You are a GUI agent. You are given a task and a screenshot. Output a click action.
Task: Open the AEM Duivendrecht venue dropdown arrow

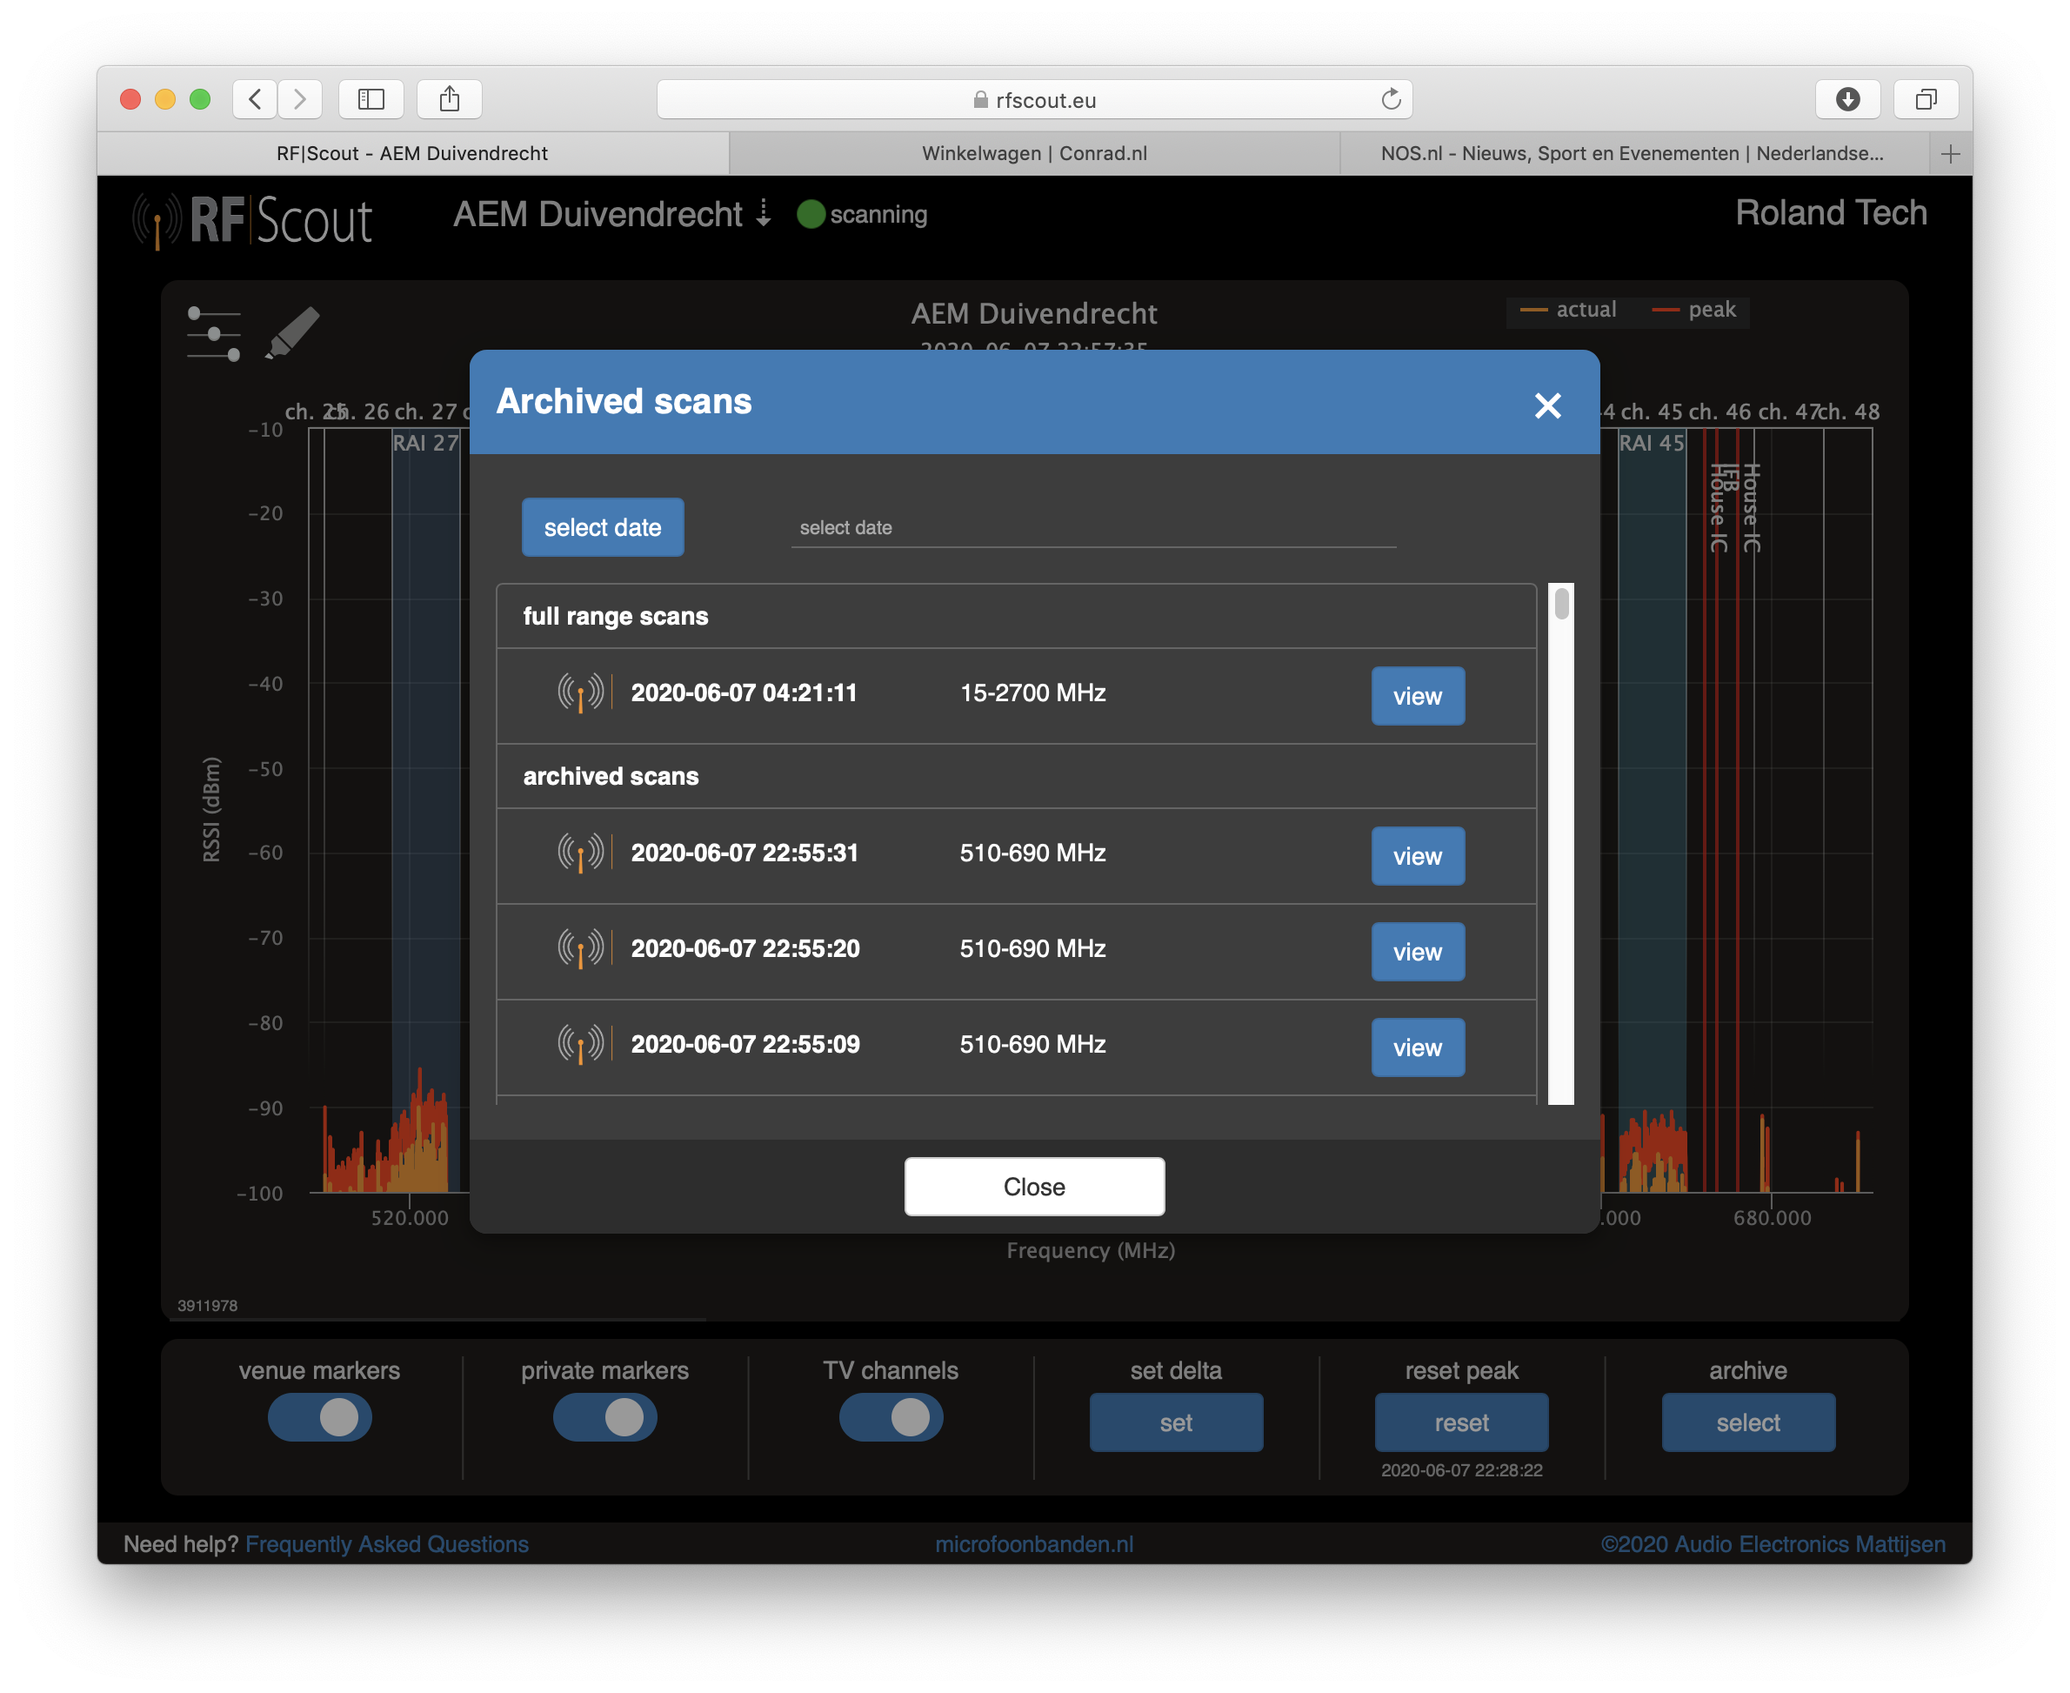pos(765,212)
